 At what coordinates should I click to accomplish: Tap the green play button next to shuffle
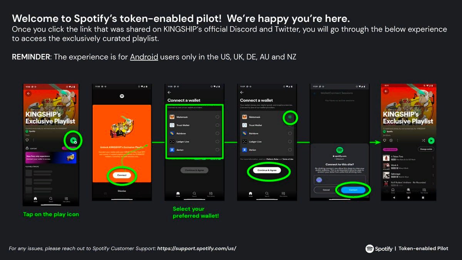click(431, 141)
